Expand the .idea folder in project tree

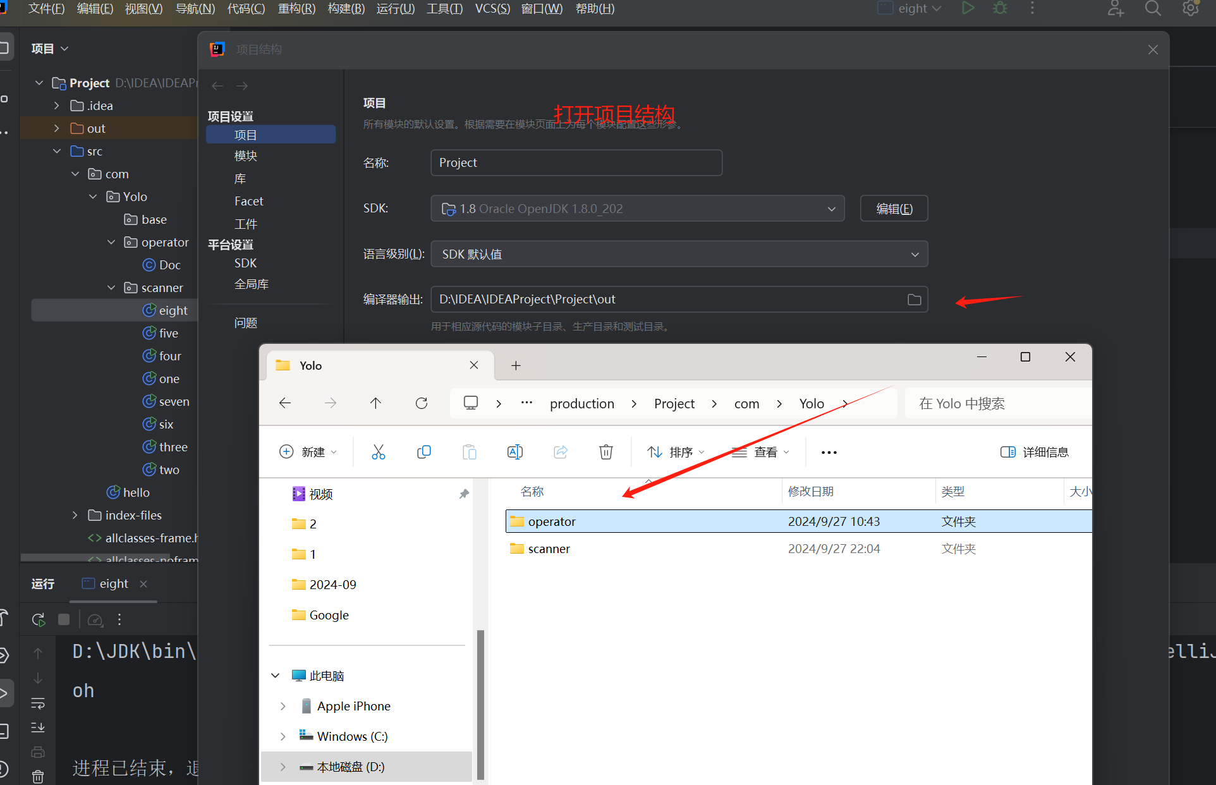(57, 106)
